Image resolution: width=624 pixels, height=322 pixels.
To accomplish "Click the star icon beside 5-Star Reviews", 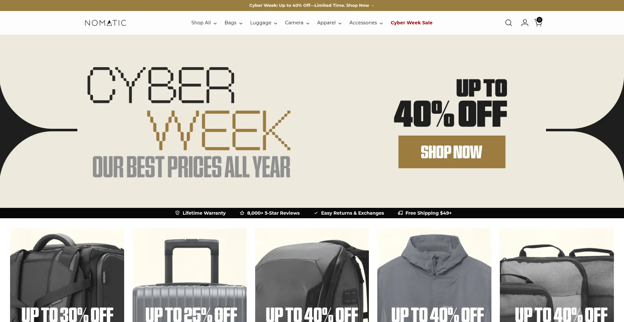I will point(242,213).
